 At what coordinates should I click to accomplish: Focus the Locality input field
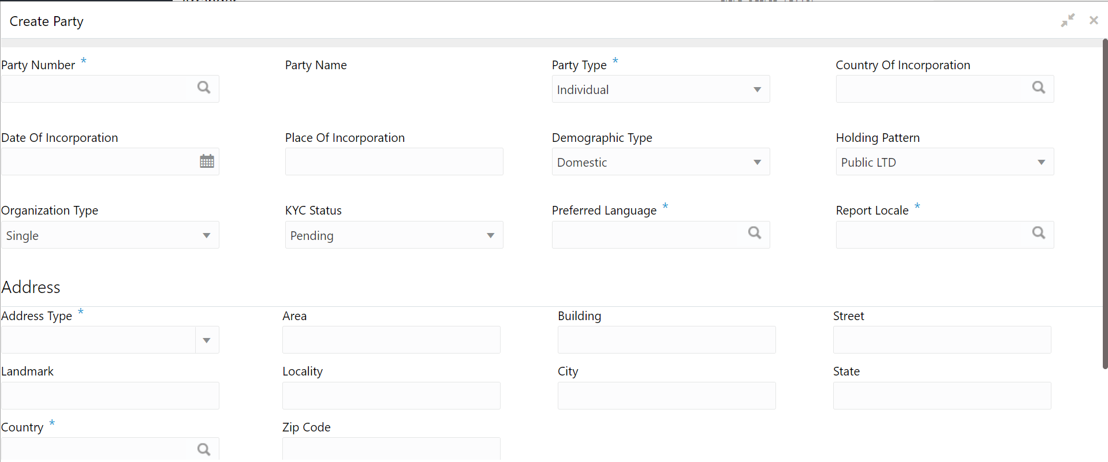coord(391,396)
